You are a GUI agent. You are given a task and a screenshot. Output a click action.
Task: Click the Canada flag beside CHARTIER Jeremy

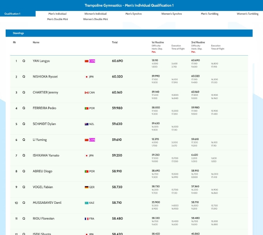(x=87, y=93)
